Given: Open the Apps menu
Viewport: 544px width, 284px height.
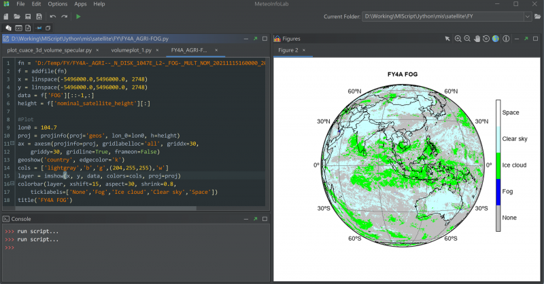Looking at the screenshot, I should click(80, 4).
